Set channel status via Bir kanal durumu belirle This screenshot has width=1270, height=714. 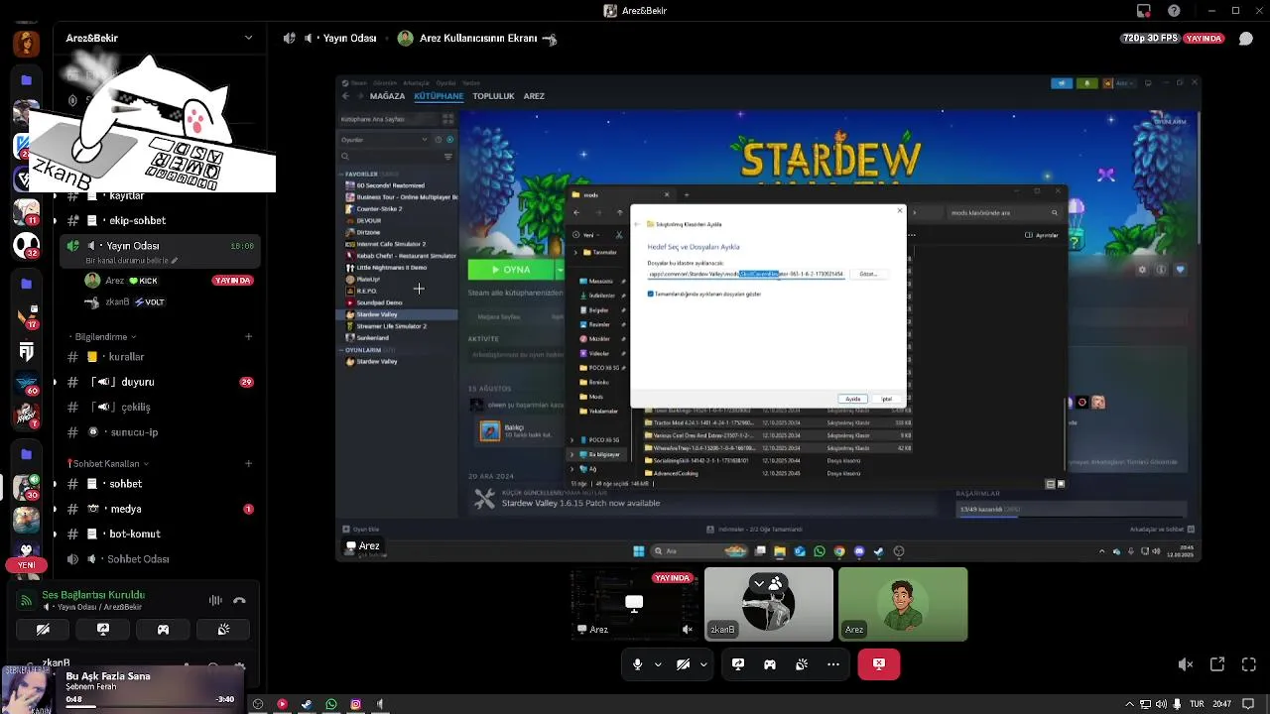tap(132, 261)
